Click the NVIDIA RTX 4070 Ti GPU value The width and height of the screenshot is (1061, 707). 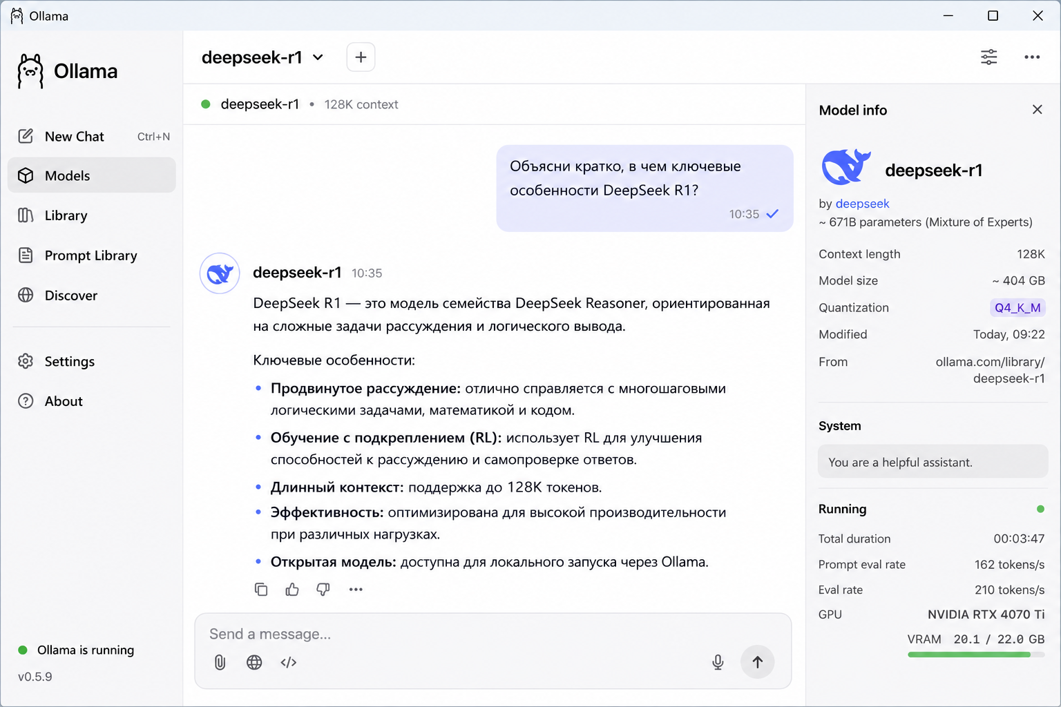pyautogui.click(x=986, y=614)
